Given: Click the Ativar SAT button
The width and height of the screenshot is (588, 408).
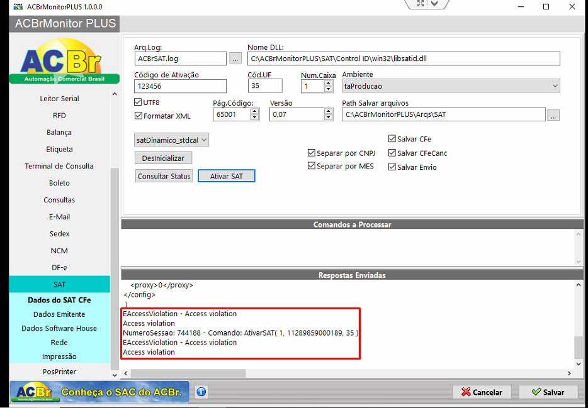Looking at the screenshot, I should pos(227,176).
